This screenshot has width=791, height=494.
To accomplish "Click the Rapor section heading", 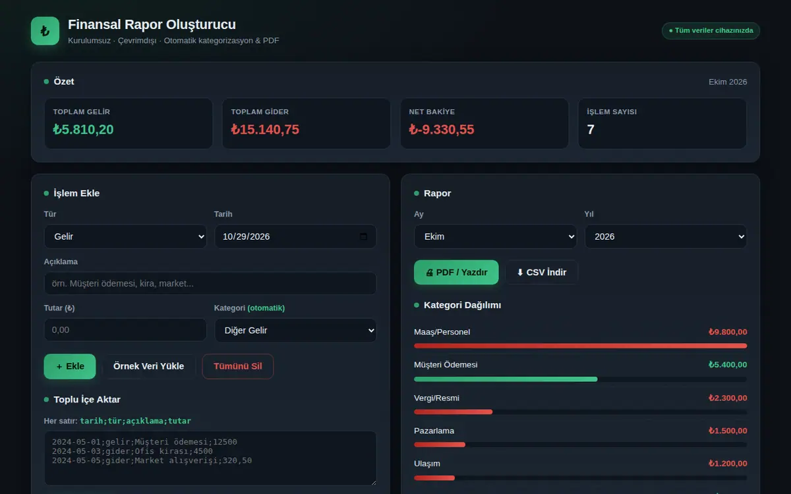I will [x=438, y=193].
